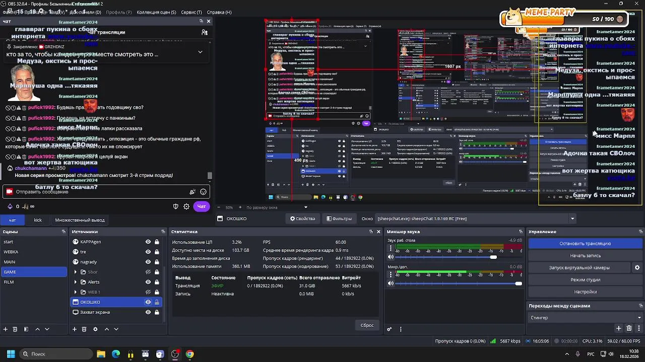The width and height of the screenshot is (645, 362).
Task: Show the hidden WEB 1 group
Action: coord(148,292)
